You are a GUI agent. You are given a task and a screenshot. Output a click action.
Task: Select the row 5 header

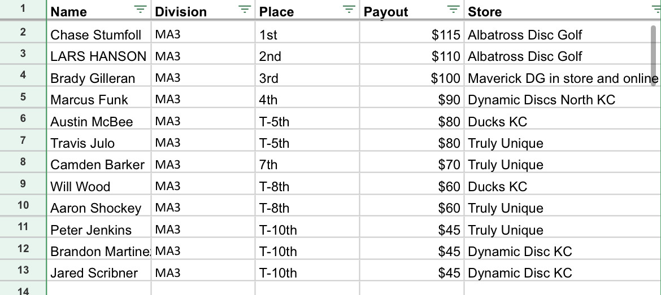click(x=23, y=97)
